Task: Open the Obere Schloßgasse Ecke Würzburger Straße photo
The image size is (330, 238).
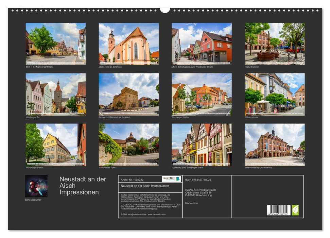Action: tap(201, 44)
